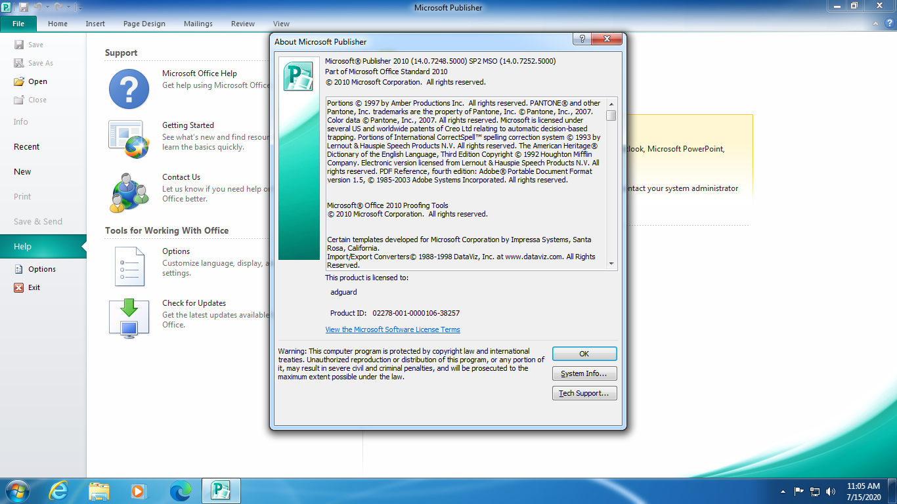Switch to the Mailings tab
The width and height of the screenshot is (897, 504).
198,24
